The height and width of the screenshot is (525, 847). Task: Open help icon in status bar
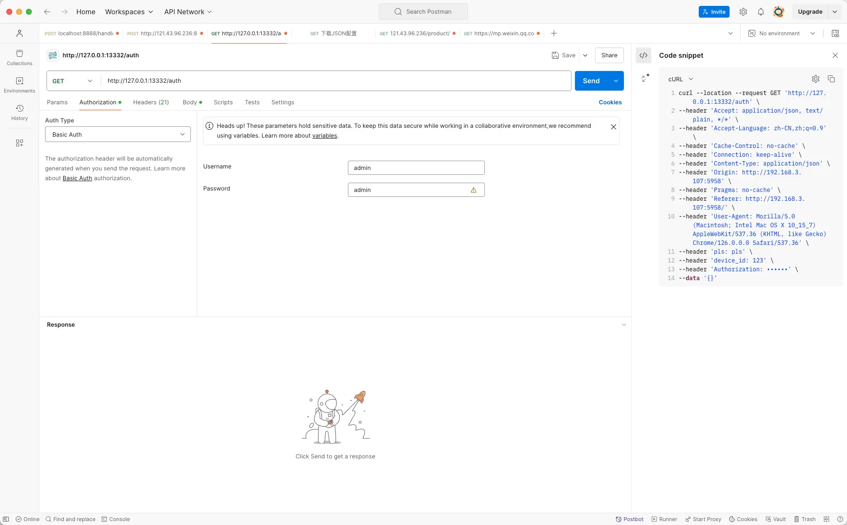click(x=840, y=519)
